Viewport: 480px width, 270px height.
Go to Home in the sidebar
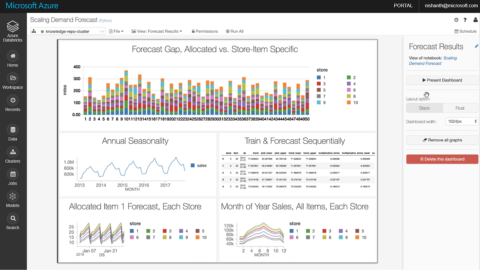(13, 56)
